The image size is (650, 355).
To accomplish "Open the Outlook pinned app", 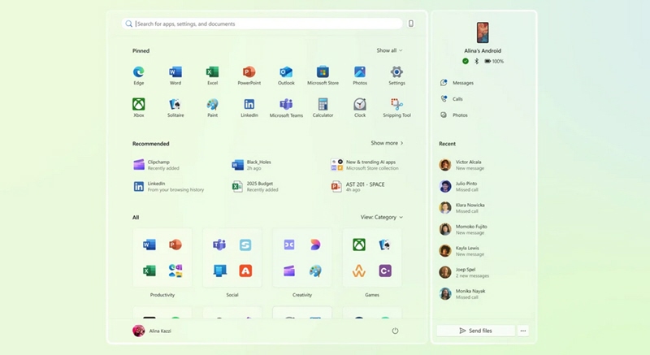I will point(286,76).
